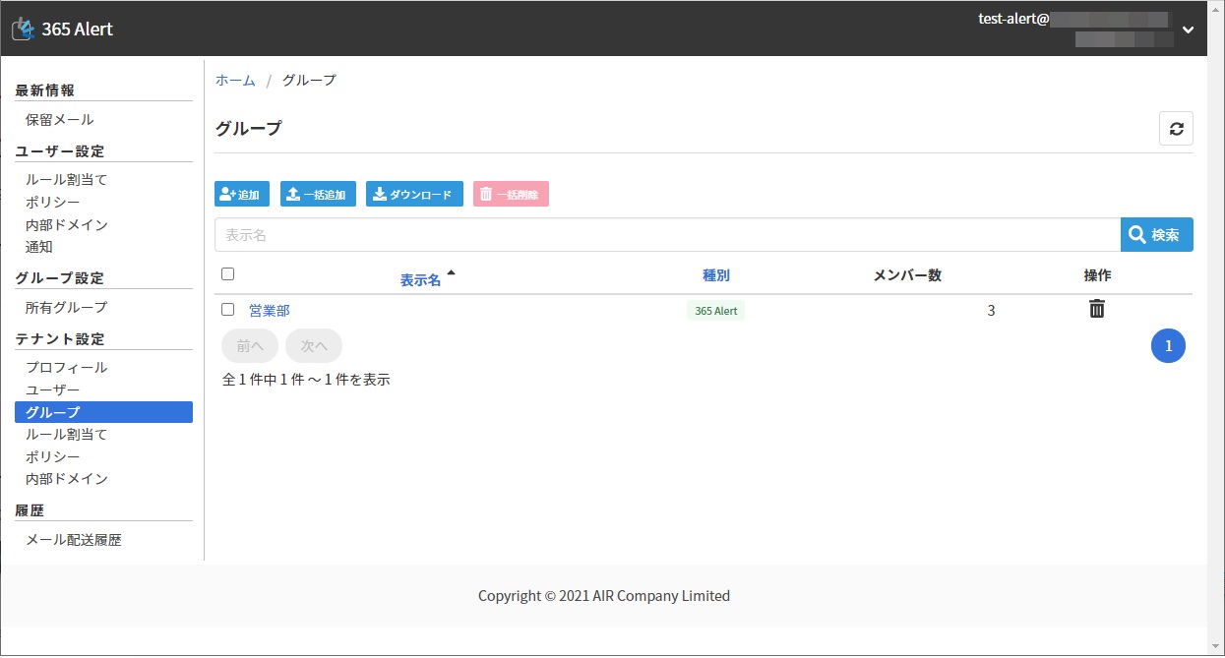Image resolution: width=1225 pixels, height=658 pixels.
Task: Open 所有グループ in the sidebar
Action: click(x=67, y=308)
